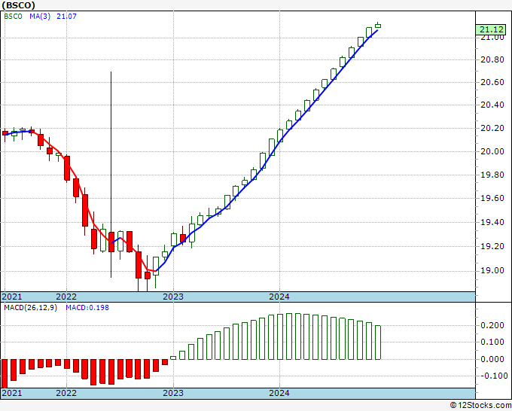512x411 pixels.
Task: Click the 20.20 price axis label
Action: click(492, 128)
